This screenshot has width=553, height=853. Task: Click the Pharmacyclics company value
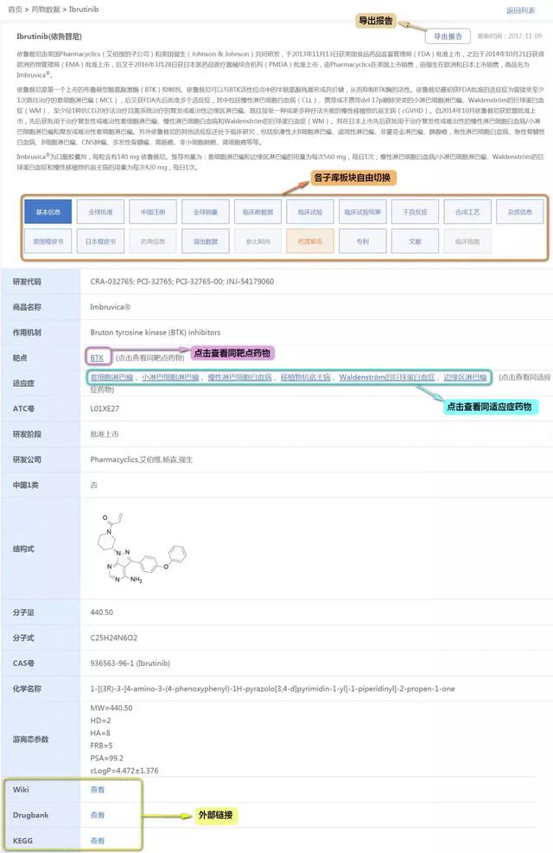pyautogui.click(x=141, y=459)
